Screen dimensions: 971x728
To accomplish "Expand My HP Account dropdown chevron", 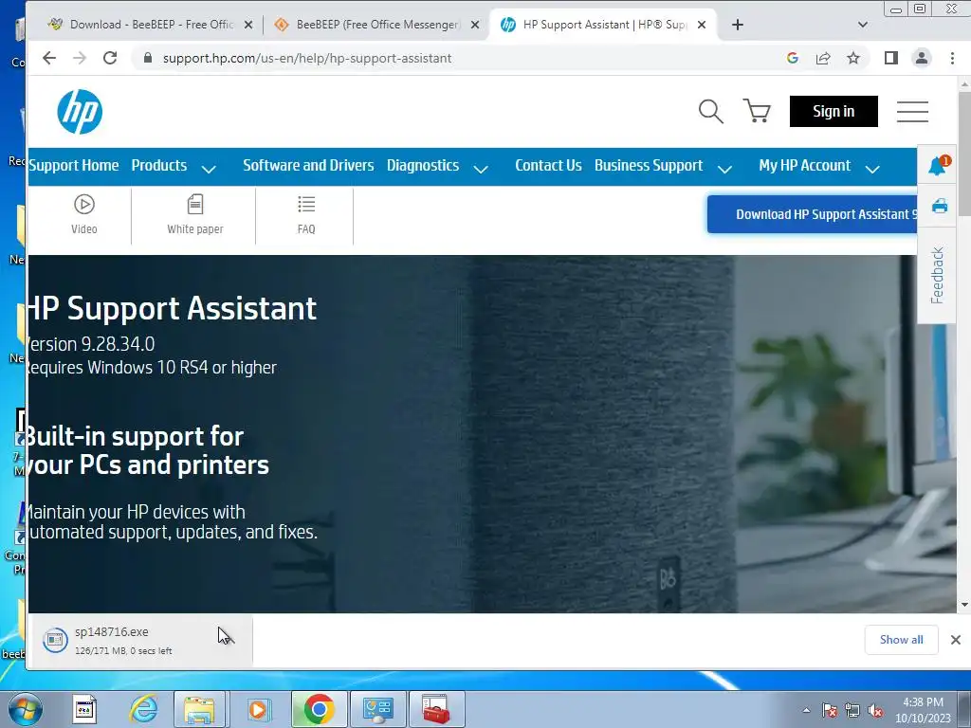I will tap(872, 169).
